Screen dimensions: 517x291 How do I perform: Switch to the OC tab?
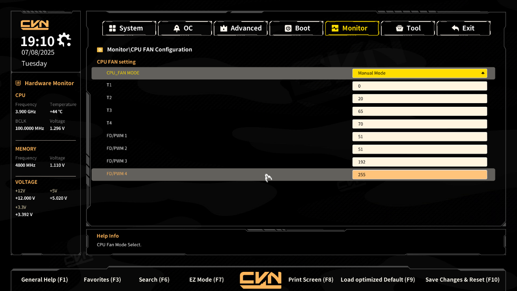coord(185,28)
